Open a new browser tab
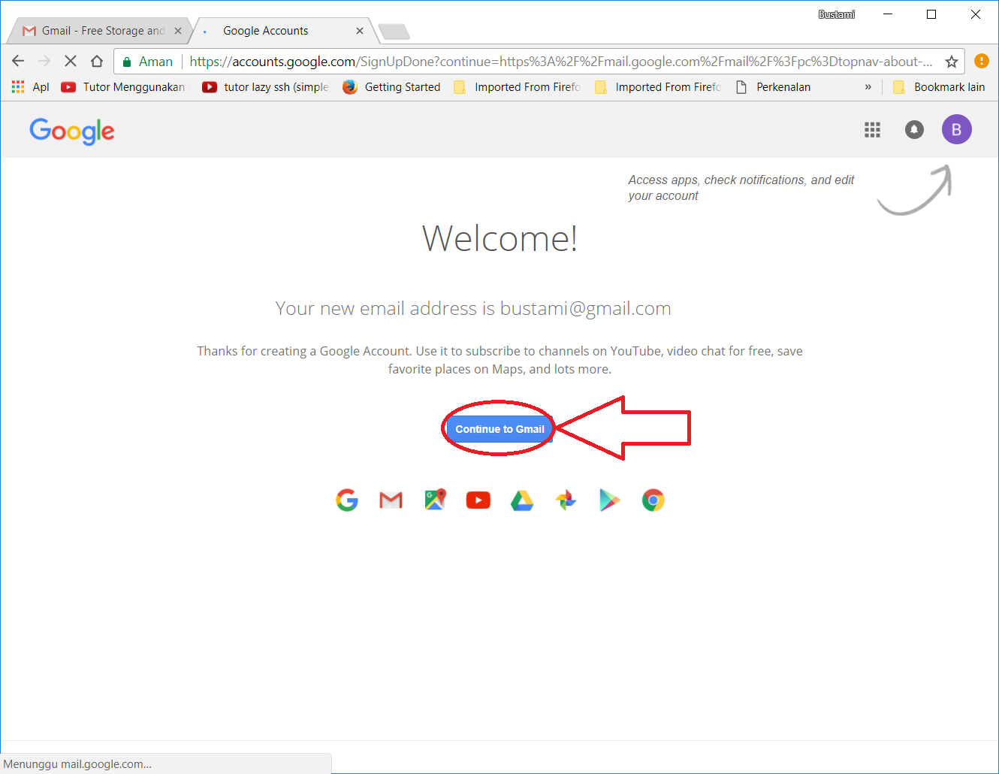The image size is (999, 774). coord(394,32)
